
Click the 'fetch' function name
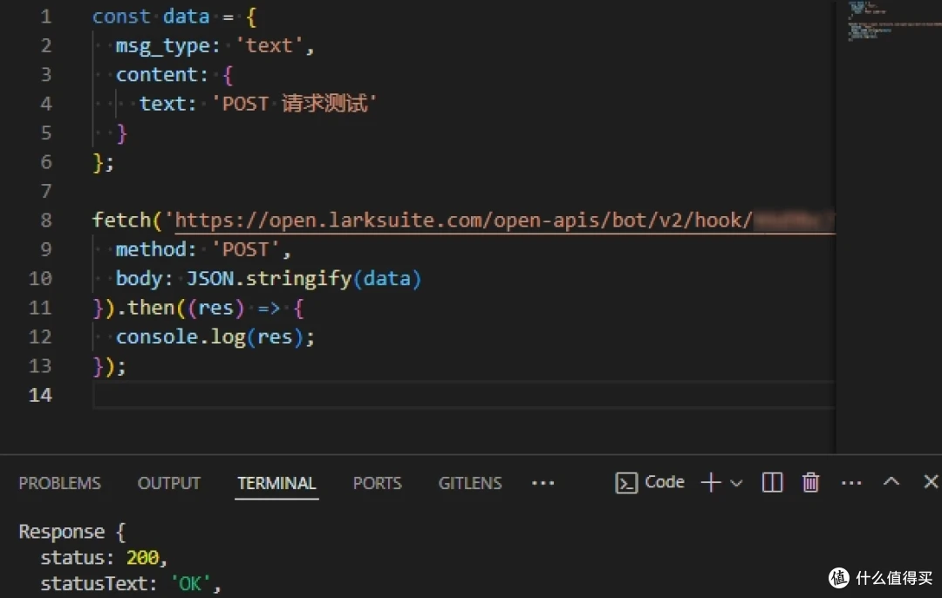(x=121, y=221)
